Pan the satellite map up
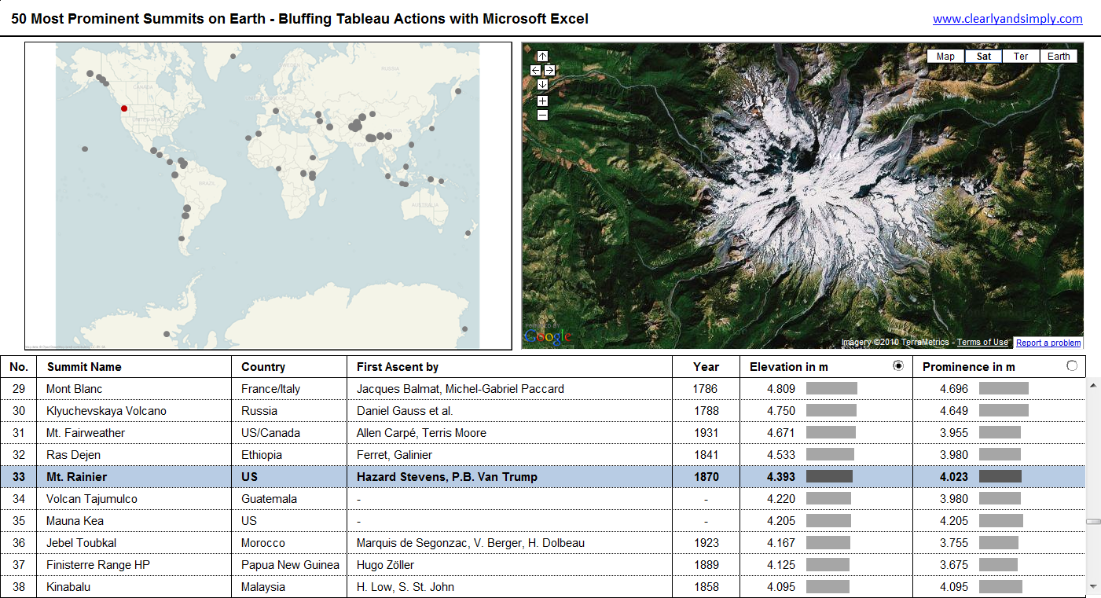The image size is (1101, 598). (542, 56)
